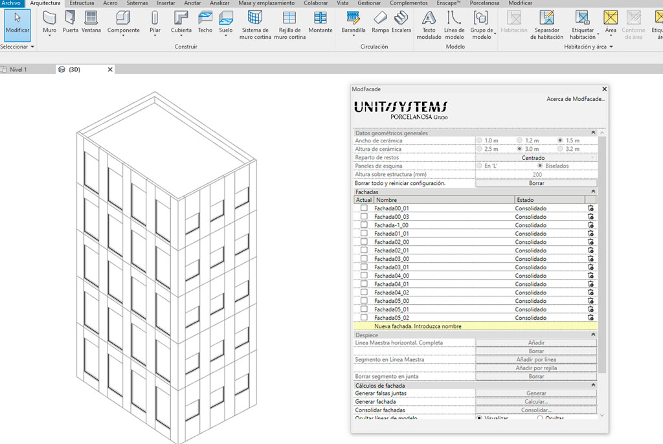Check the Actual box for Fachada04_02
The height and width of the screenshot is (444, 663).
[x=364, y=292]
